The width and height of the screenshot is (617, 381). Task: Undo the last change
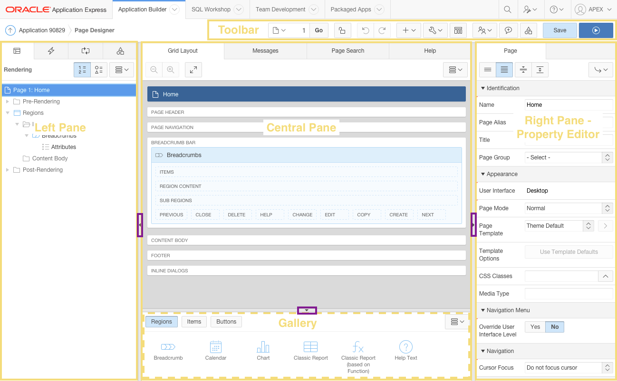(x=366, y=30)
